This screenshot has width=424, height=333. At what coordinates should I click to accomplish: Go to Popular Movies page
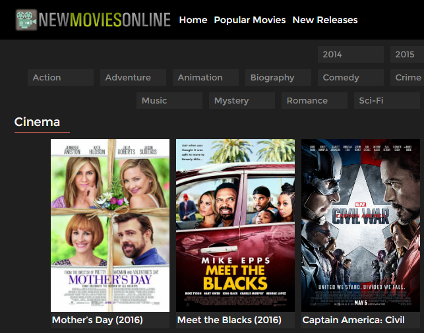(x=250, y=20)
